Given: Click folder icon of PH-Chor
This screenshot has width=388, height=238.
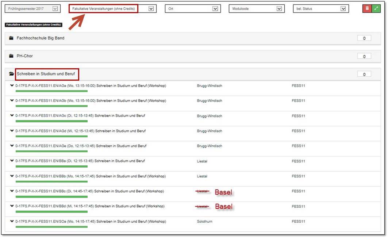Looking at the screenshot, I should pyautogui.click(x=11, y=56).
